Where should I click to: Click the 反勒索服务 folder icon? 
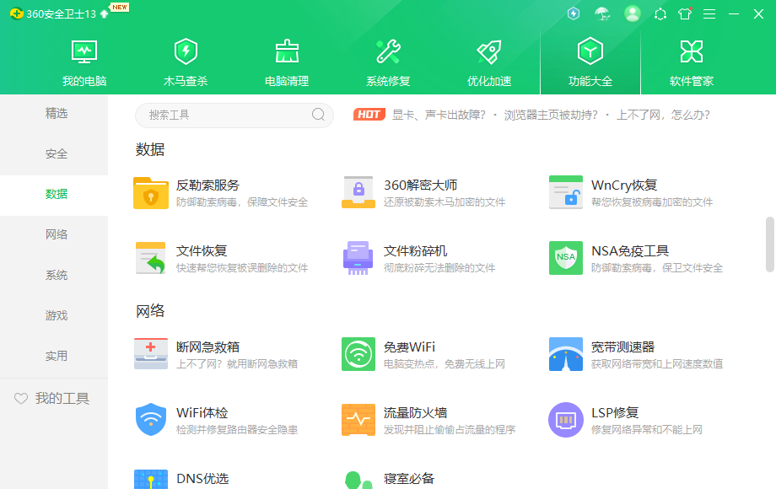[151, 193]
